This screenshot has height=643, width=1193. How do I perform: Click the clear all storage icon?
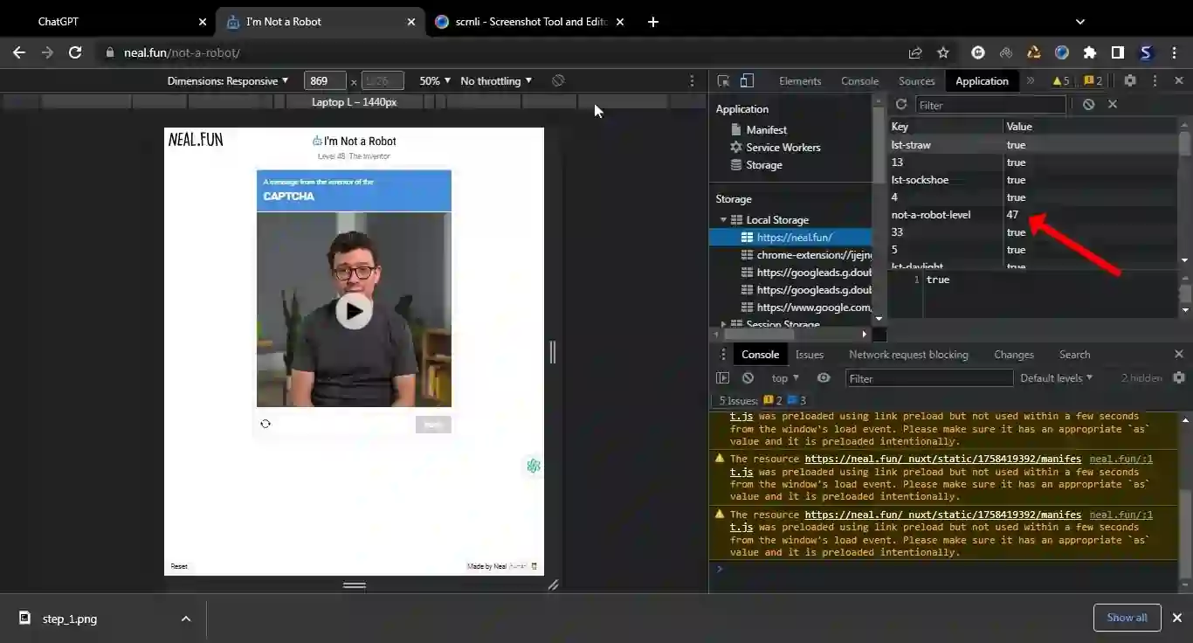(1088, 105)
